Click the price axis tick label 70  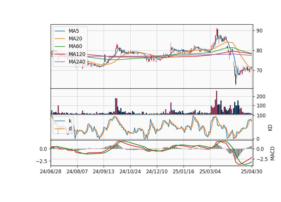point(259,71)
